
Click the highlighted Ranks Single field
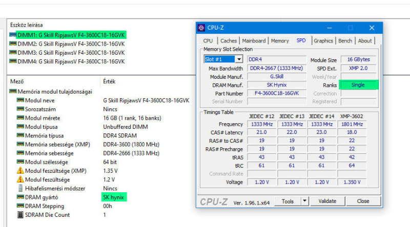(x=358, y=85)
